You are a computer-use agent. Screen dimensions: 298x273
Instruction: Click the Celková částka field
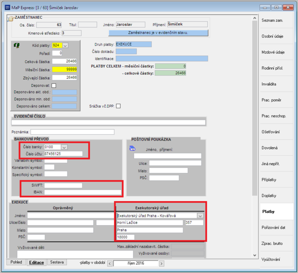click(64, 61)
